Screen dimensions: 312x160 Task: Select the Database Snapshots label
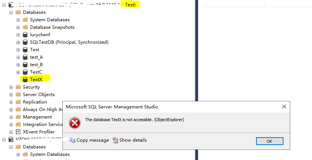point(52,27)
